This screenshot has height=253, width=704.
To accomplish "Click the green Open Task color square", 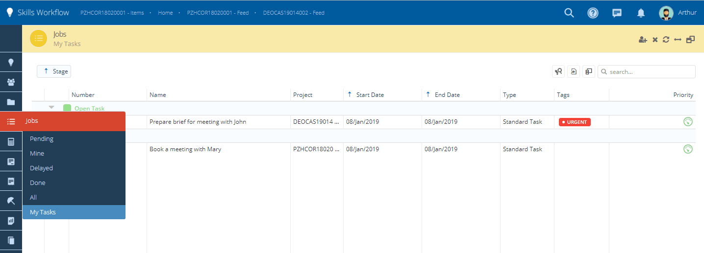I will click(67, 108).
